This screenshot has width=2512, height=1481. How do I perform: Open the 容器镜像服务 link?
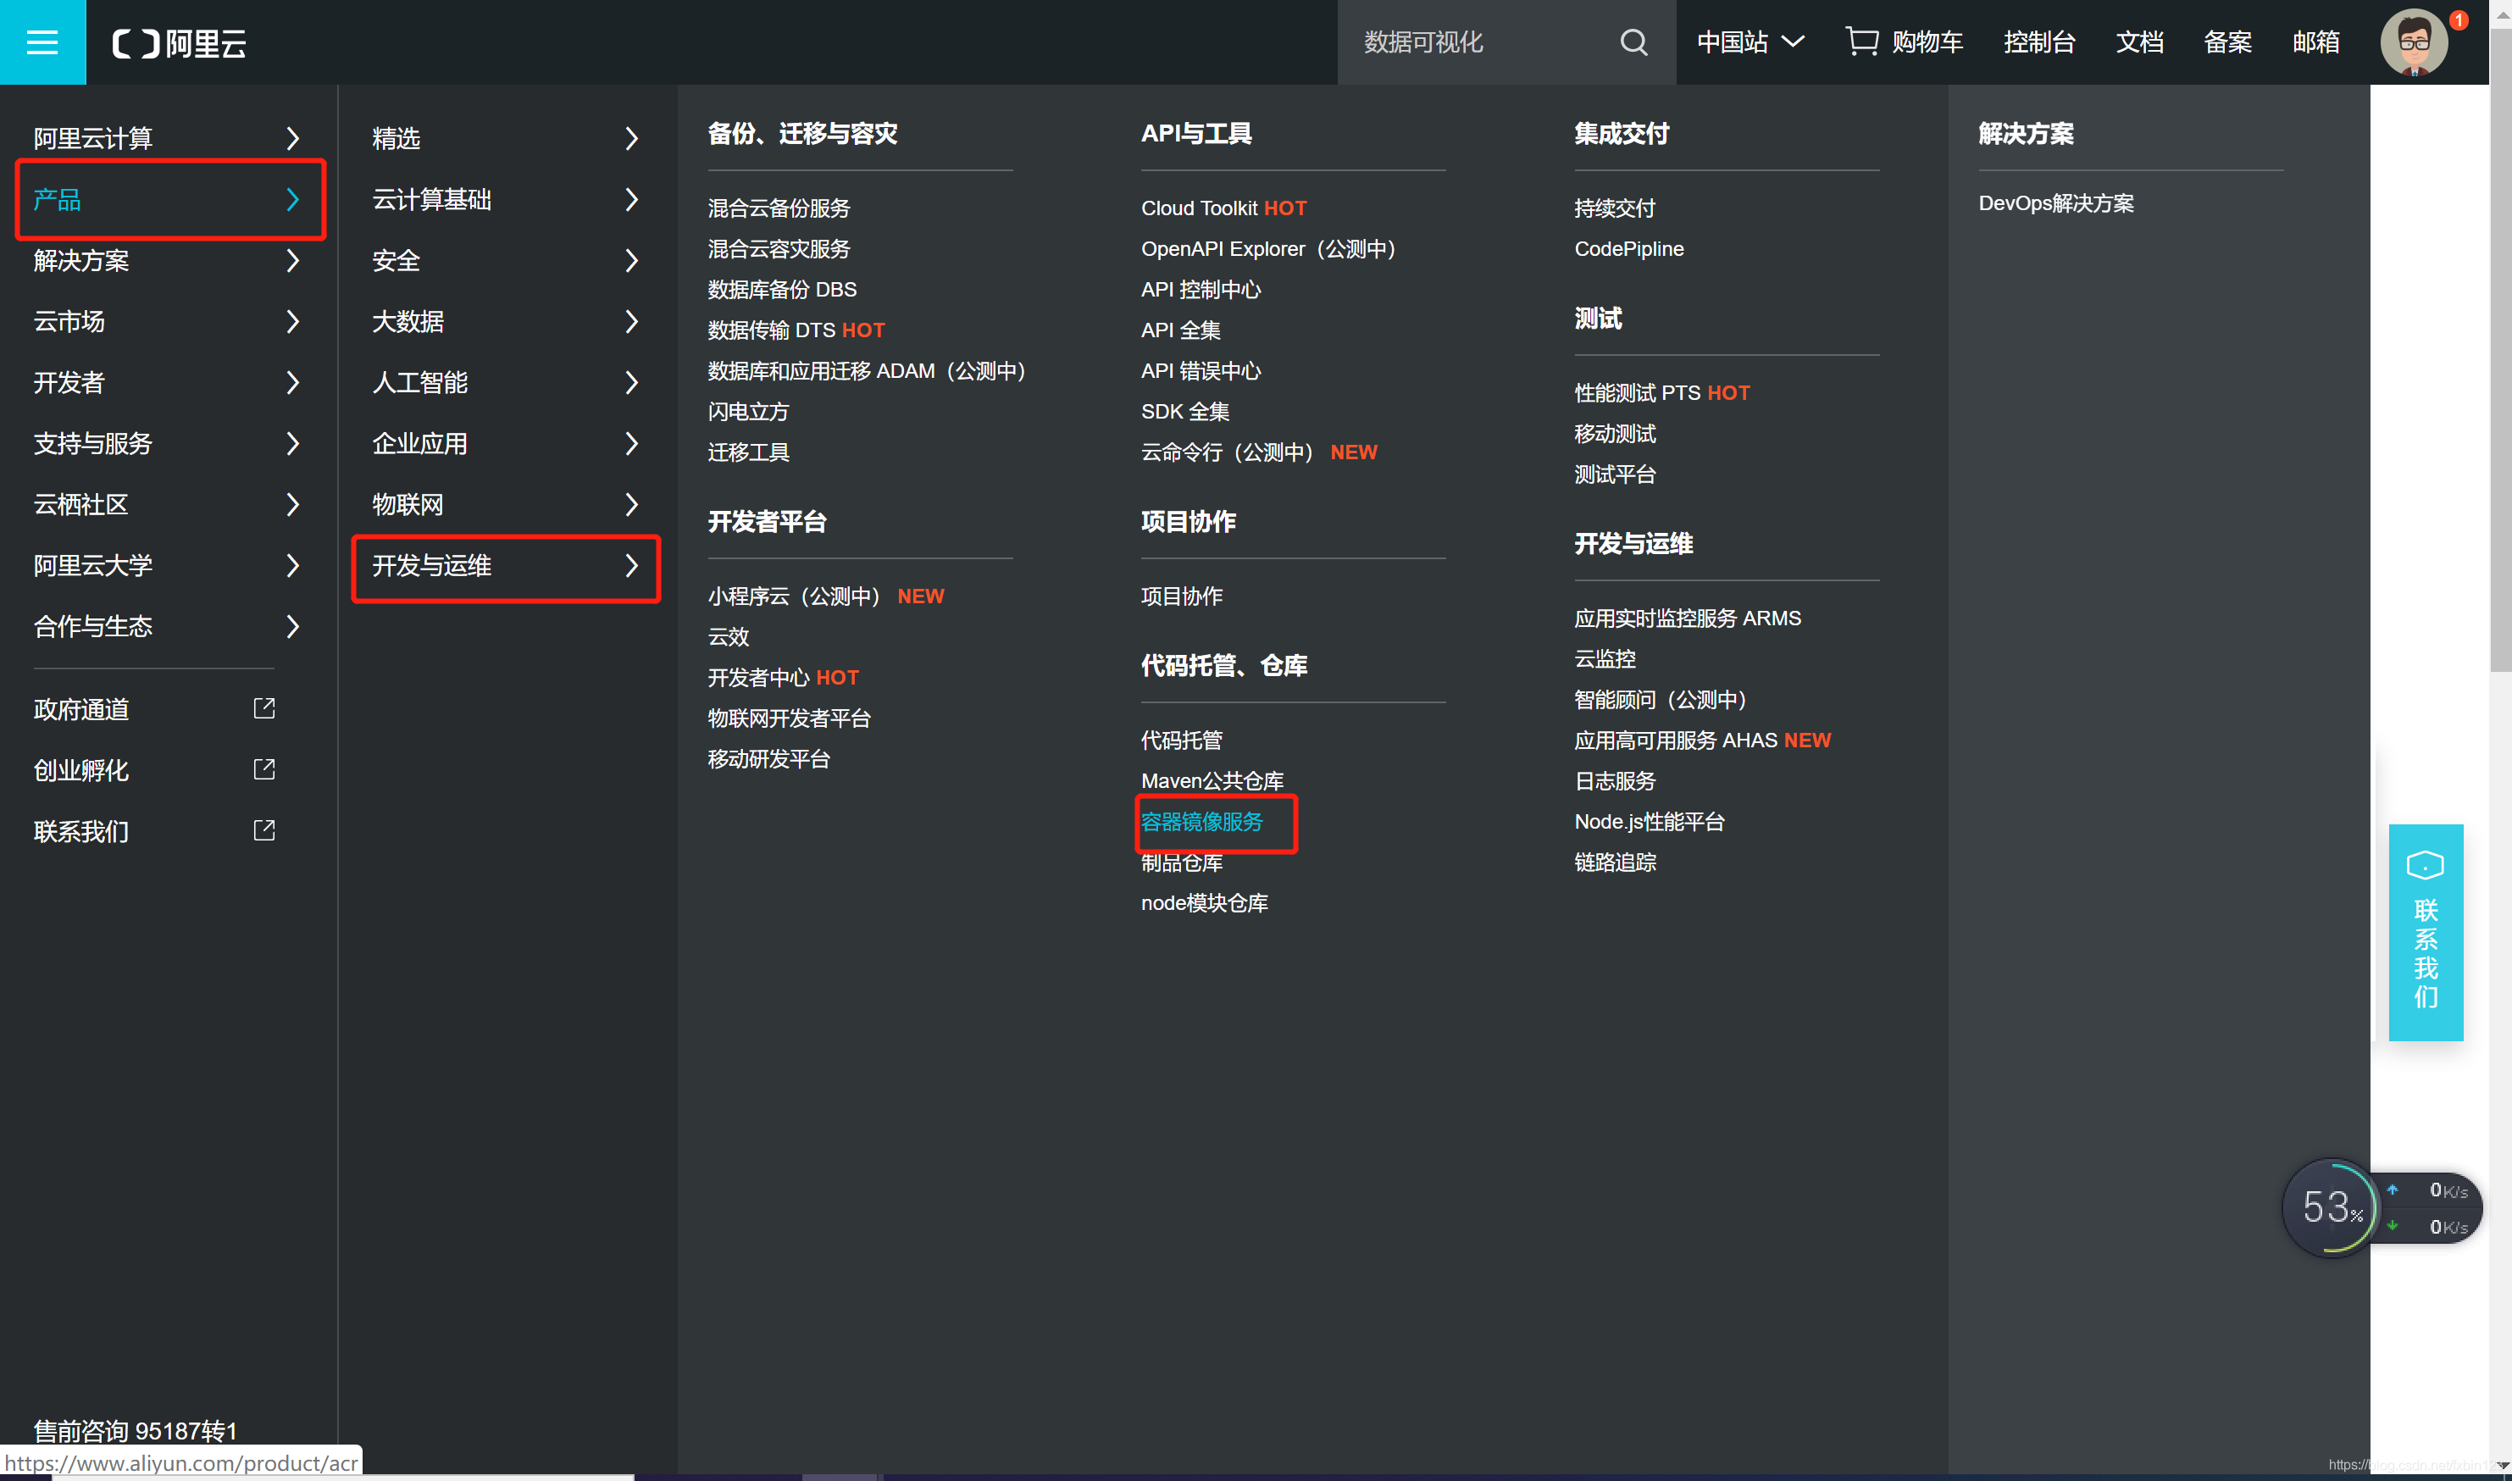1202,821
